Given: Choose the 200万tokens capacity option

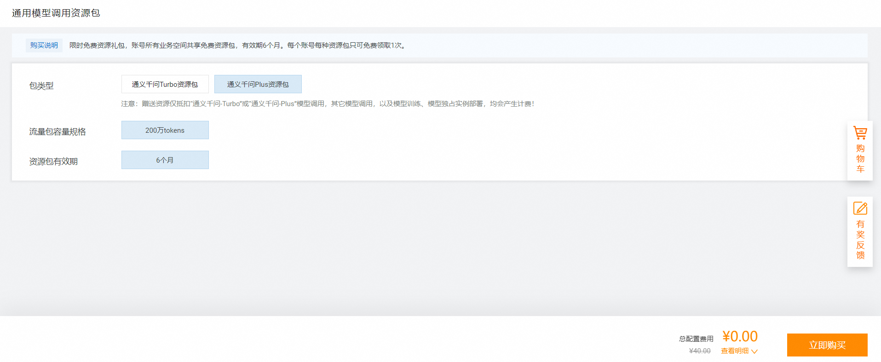Looking at the screenshot, I should 165,130.
